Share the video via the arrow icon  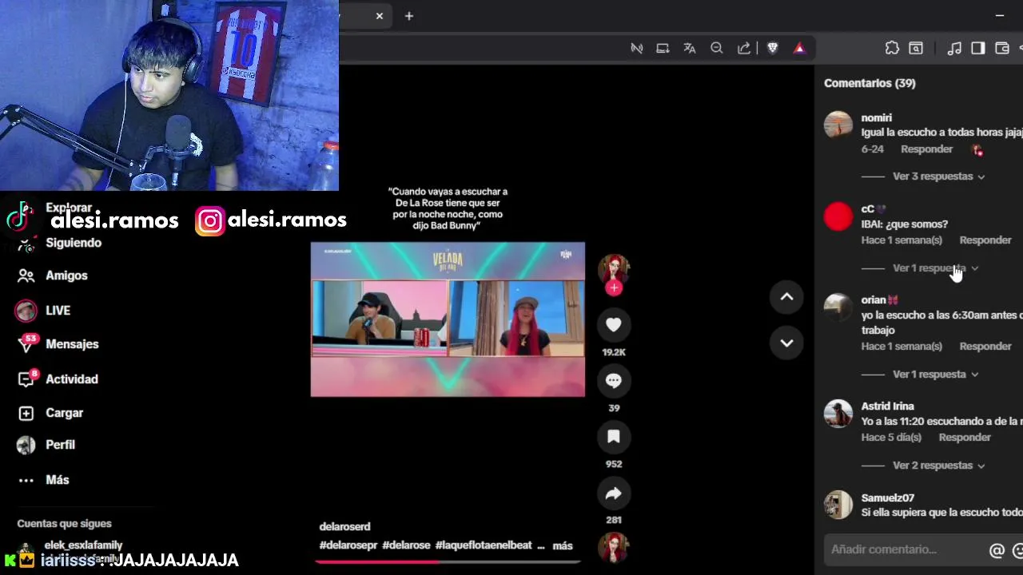pos(614,494)
